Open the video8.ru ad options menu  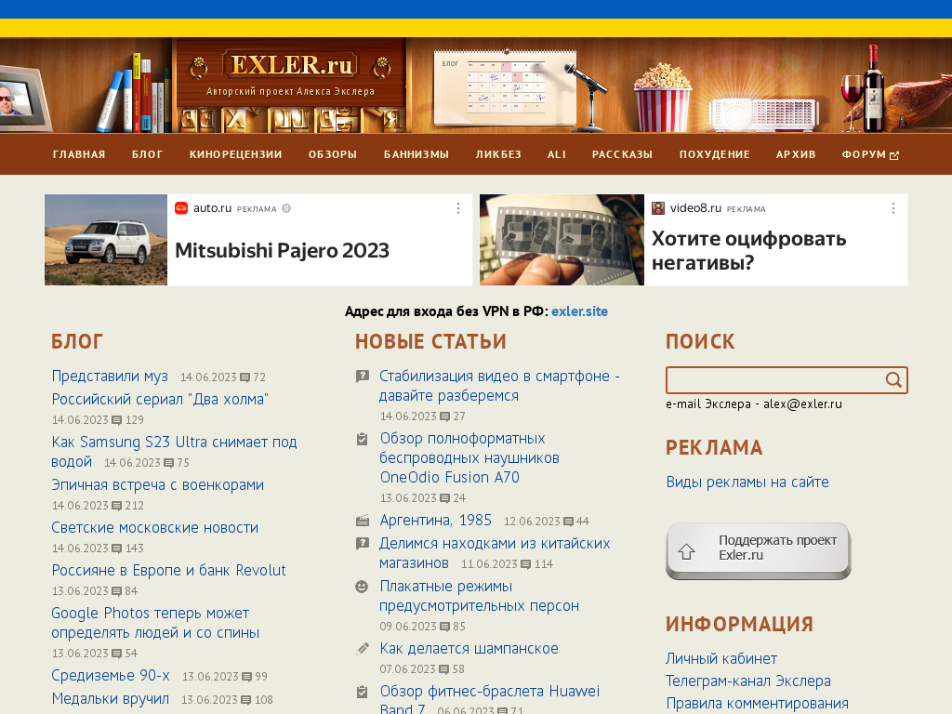pyautogui.click(x=893, y=208)
